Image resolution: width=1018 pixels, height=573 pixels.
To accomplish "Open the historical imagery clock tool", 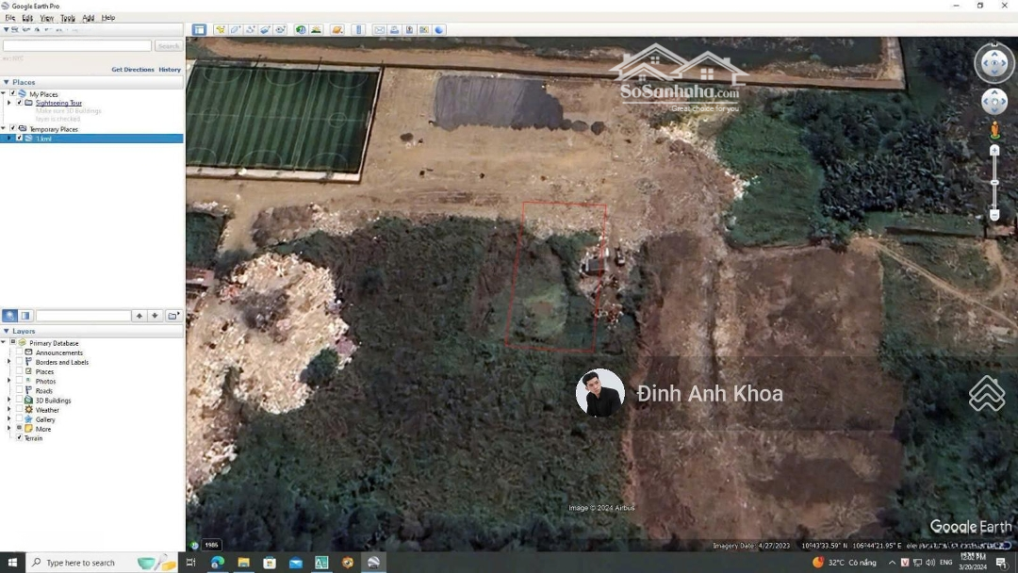I will [x=300, y=30].
